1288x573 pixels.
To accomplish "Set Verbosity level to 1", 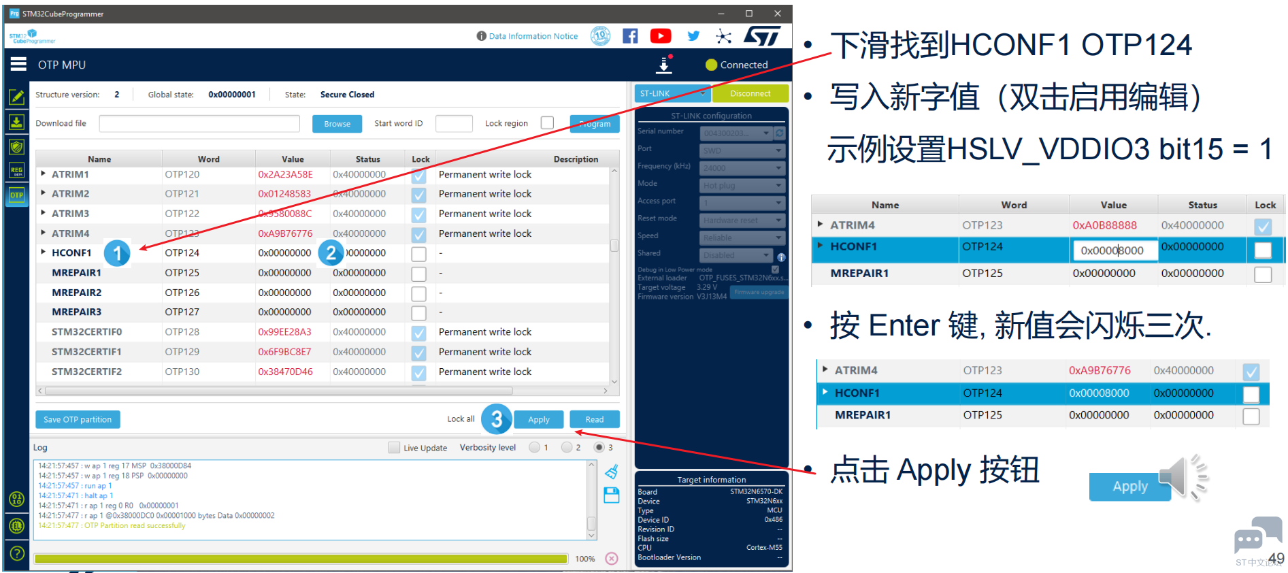I will (534, 448).
